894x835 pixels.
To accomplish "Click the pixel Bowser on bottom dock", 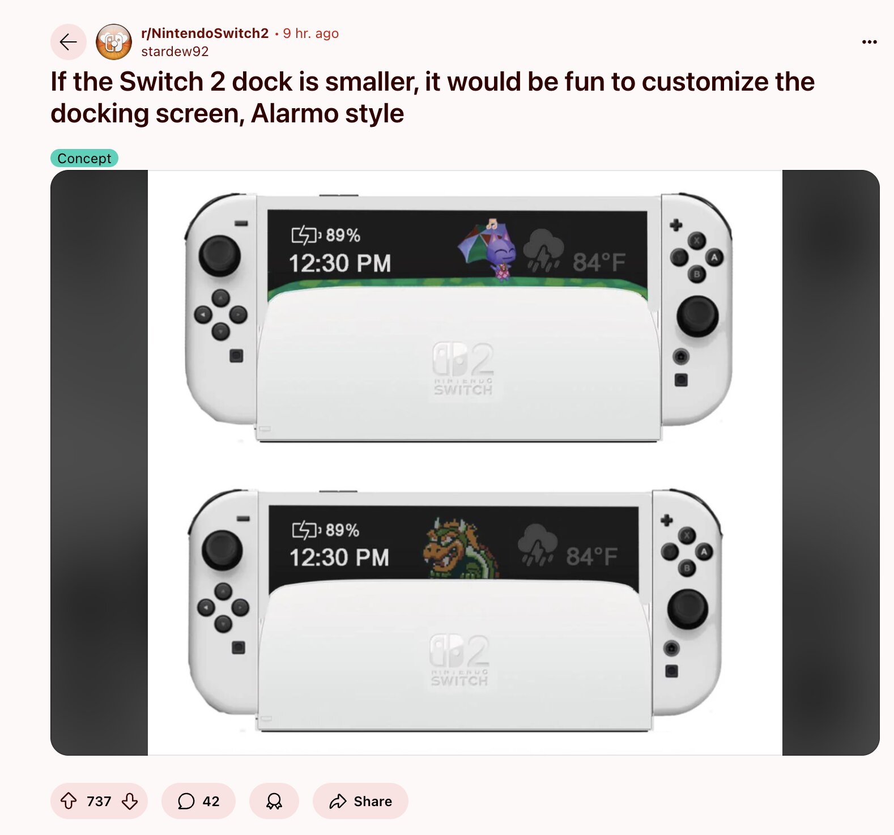I will tap(461, 548).
